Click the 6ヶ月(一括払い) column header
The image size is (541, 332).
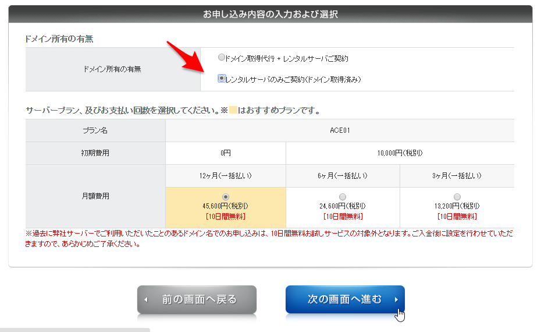pos(343,175)
